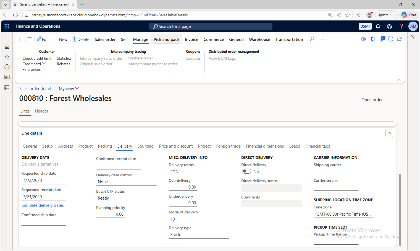Screen dimensions: 420x251
Task: Click the back arrow in the action pane
Action: tap(21, 39)
